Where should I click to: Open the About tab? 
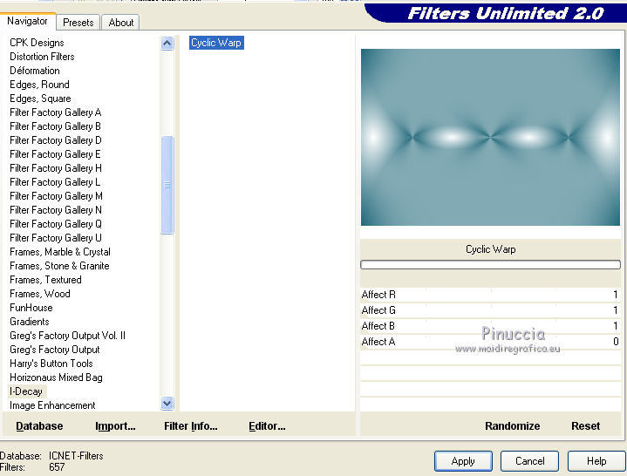point(120,23)
